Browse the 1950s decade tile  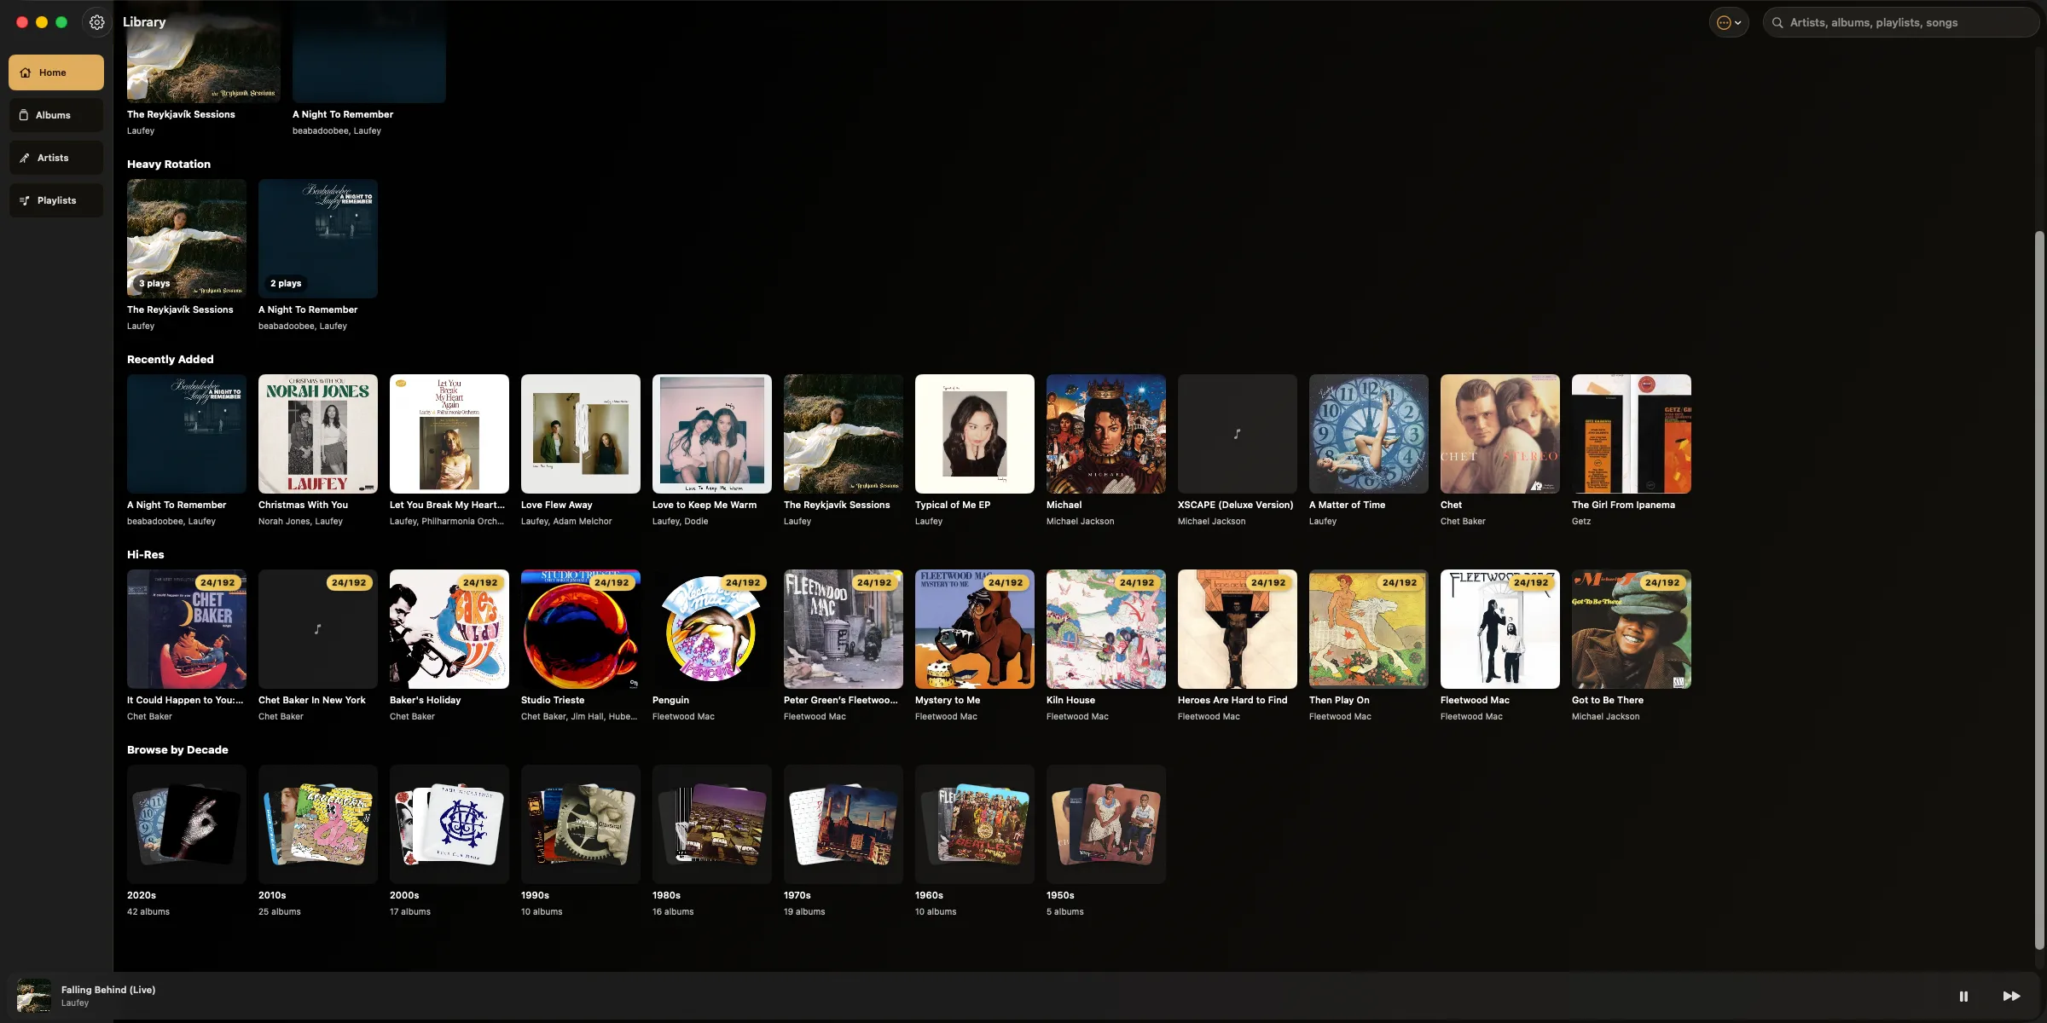(1106, 824)
